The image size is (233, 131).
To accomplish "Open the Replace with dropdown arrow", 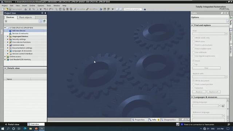I will 226,77.
